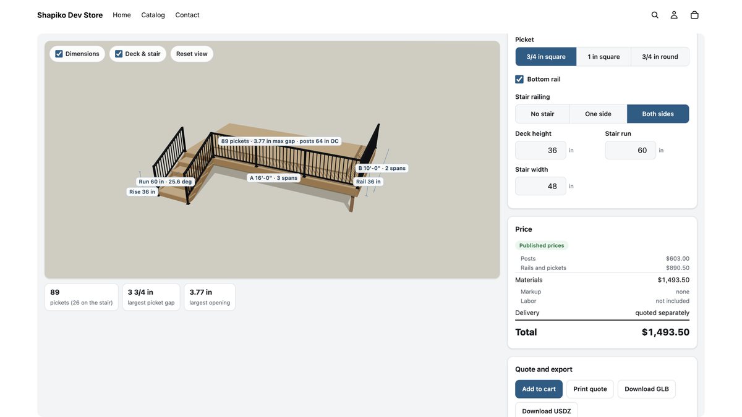
Task: Click the '89' pickets count stat
Action: 82,297
